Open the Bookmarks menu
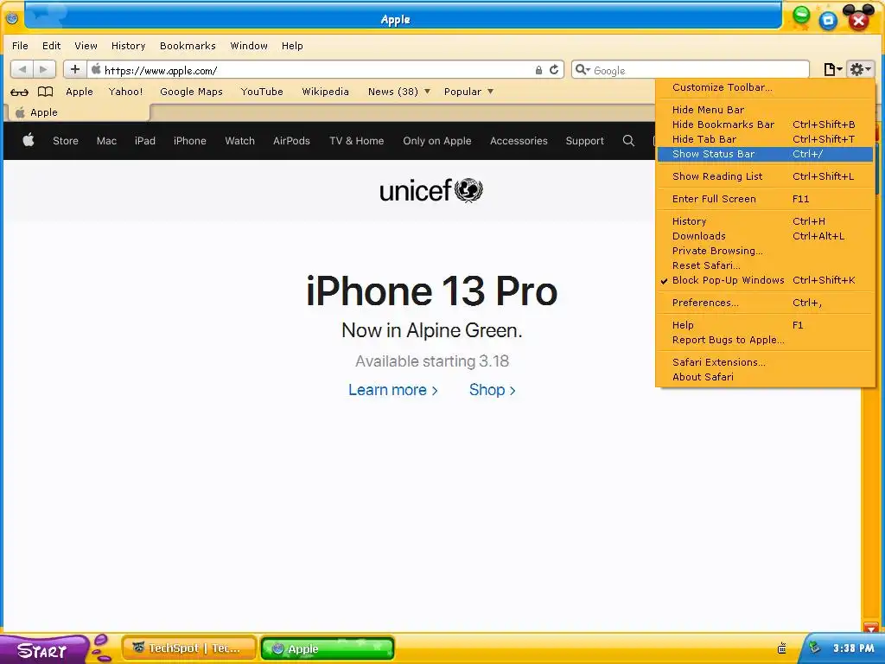The height and width of the screenshot is (664, 885). (x=188, y=46)
